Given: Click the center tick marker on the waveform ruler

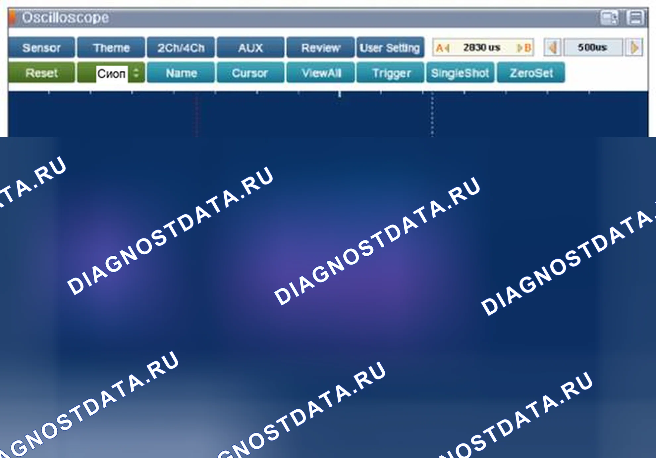Looking at the screenshot, I should (x=340, y=94).
